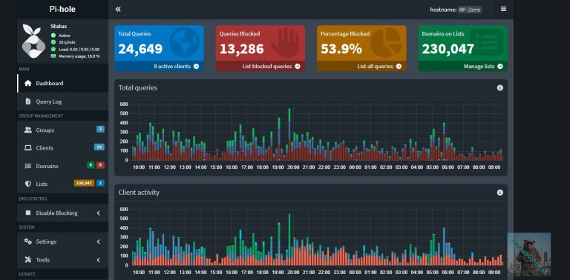The image size is (570, 280).
Task: Click the 24,649 total queries value
Action: 140,49
